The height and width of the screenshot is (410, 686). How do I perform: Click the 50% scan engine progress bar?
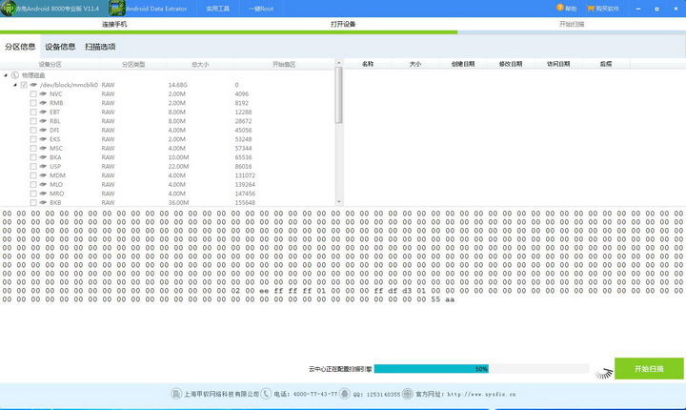point(481,369)
